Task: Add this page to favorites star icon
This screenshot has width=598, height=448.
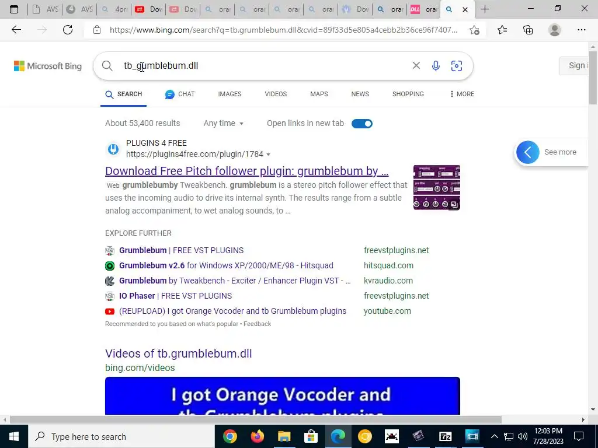Action: click(474, 30)
